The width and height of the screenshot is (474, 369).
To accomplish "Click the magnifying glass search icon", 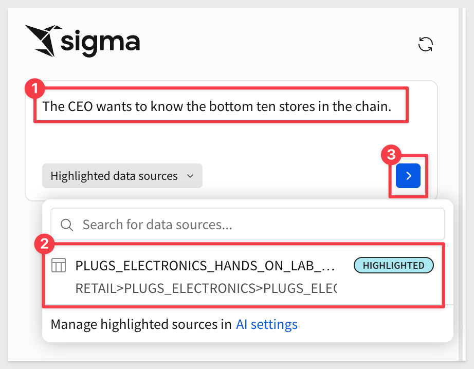I will (x=66, y=225).
